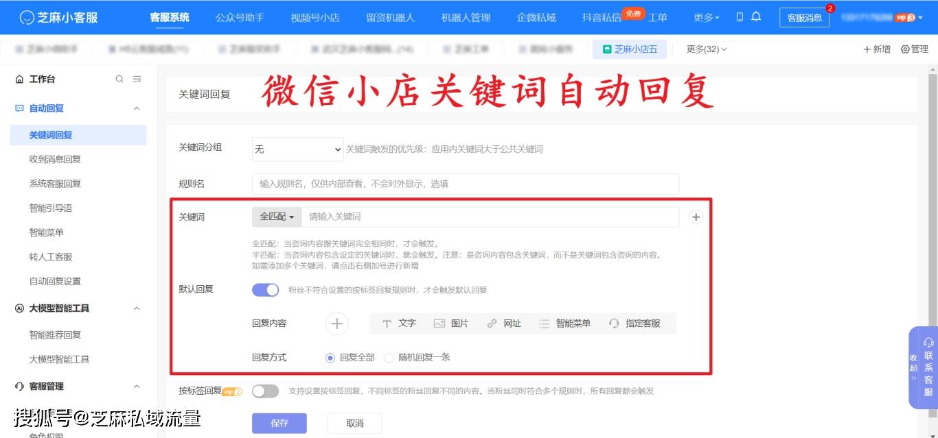The image size is (938, 438).
Task: Select 关键词回复 in sidebar
Action: [78, 136]
